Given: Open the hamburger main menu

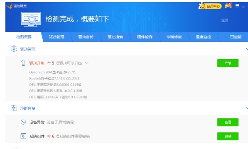Looking at the screenshot, I should [237, 6].
